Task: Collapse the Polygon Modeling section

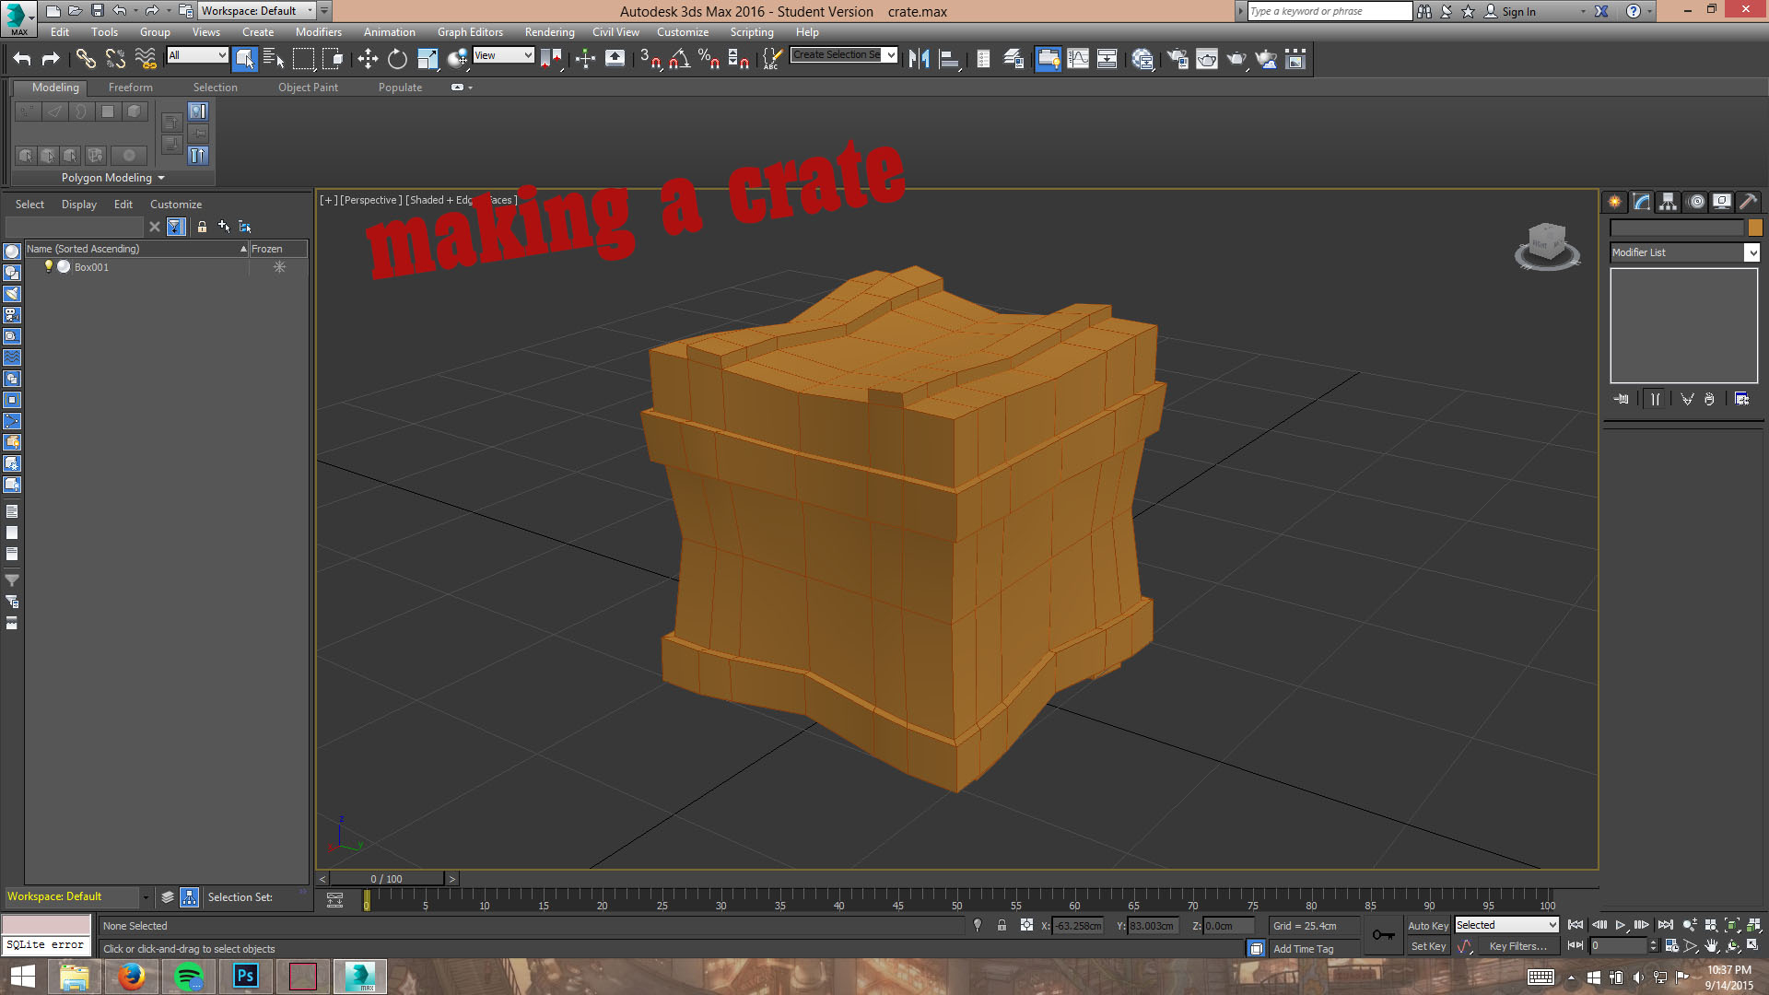Action: tap(161, 178)
